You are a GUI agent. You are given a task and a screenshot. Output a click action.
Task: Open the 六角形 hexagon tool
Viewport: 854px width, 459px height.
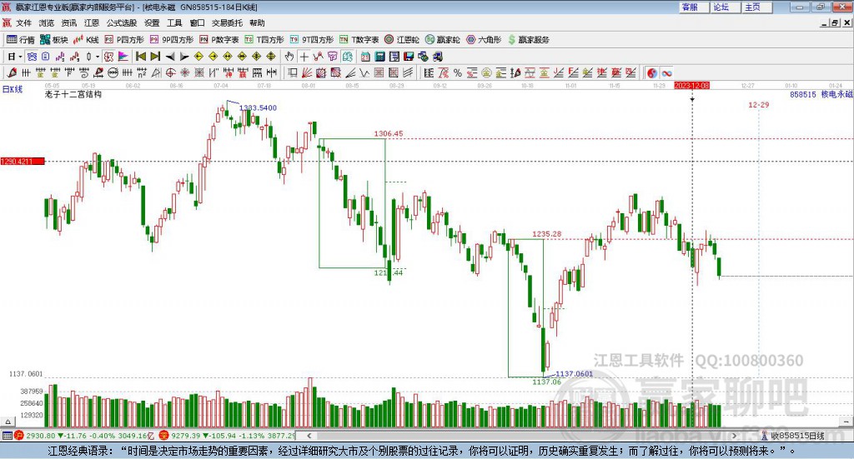coord(484,40)
